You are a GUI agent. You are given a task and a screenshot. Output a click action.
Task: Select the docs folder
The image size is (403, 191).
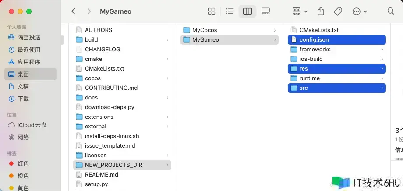tap(122, 97)
